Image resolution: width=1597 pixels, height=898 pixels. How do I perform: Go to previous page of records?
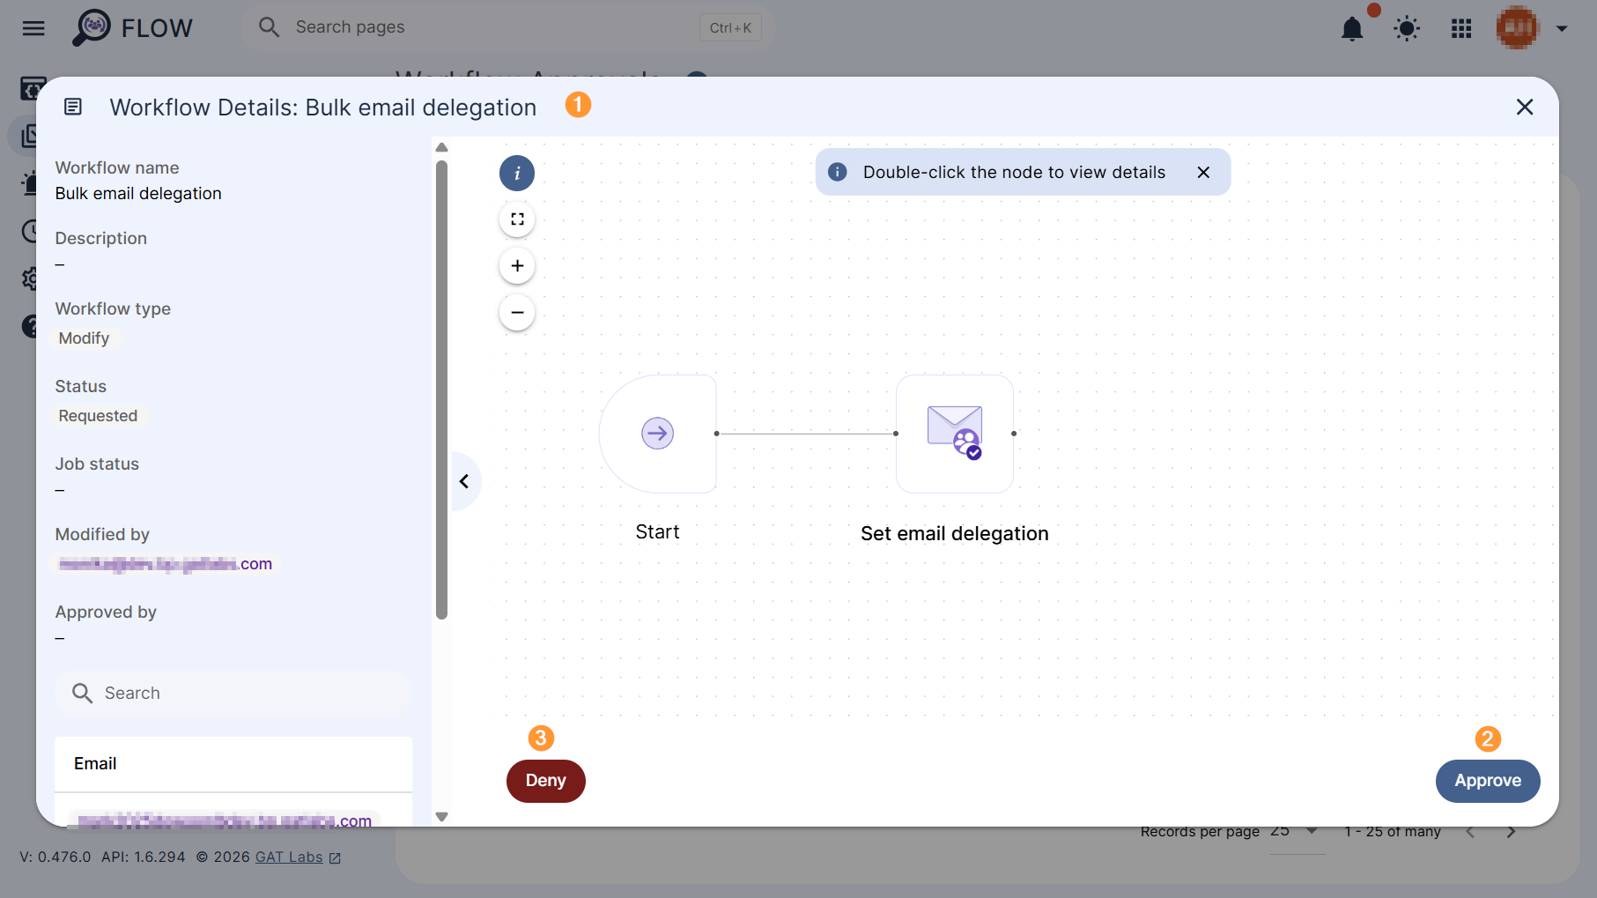(x=1469, y=832)
